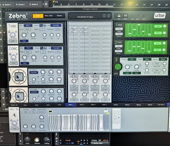Launch Scene 3 in the host
170x146 pixels.
pyautogui.click(x=34, y=4)
